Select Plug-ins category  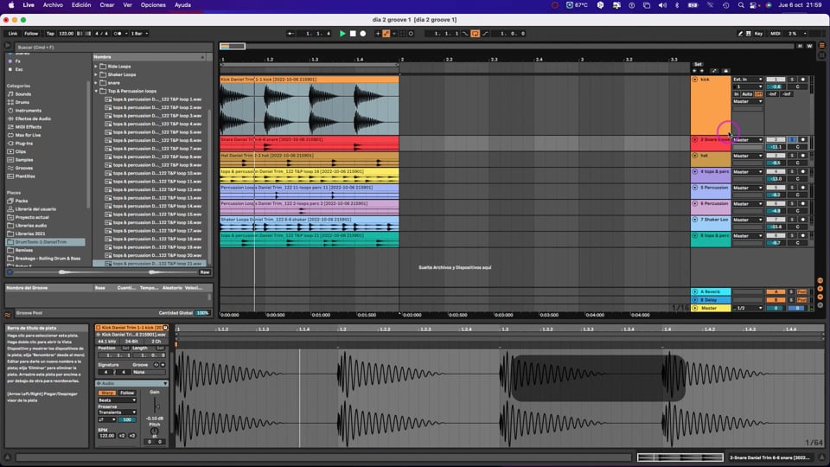pyautogui.click(x=24, y=143)
